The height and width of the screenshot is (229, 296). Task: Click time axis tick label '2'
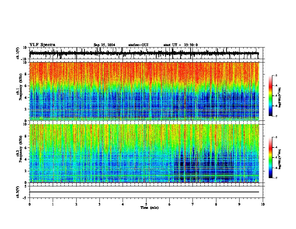point(76,204)
